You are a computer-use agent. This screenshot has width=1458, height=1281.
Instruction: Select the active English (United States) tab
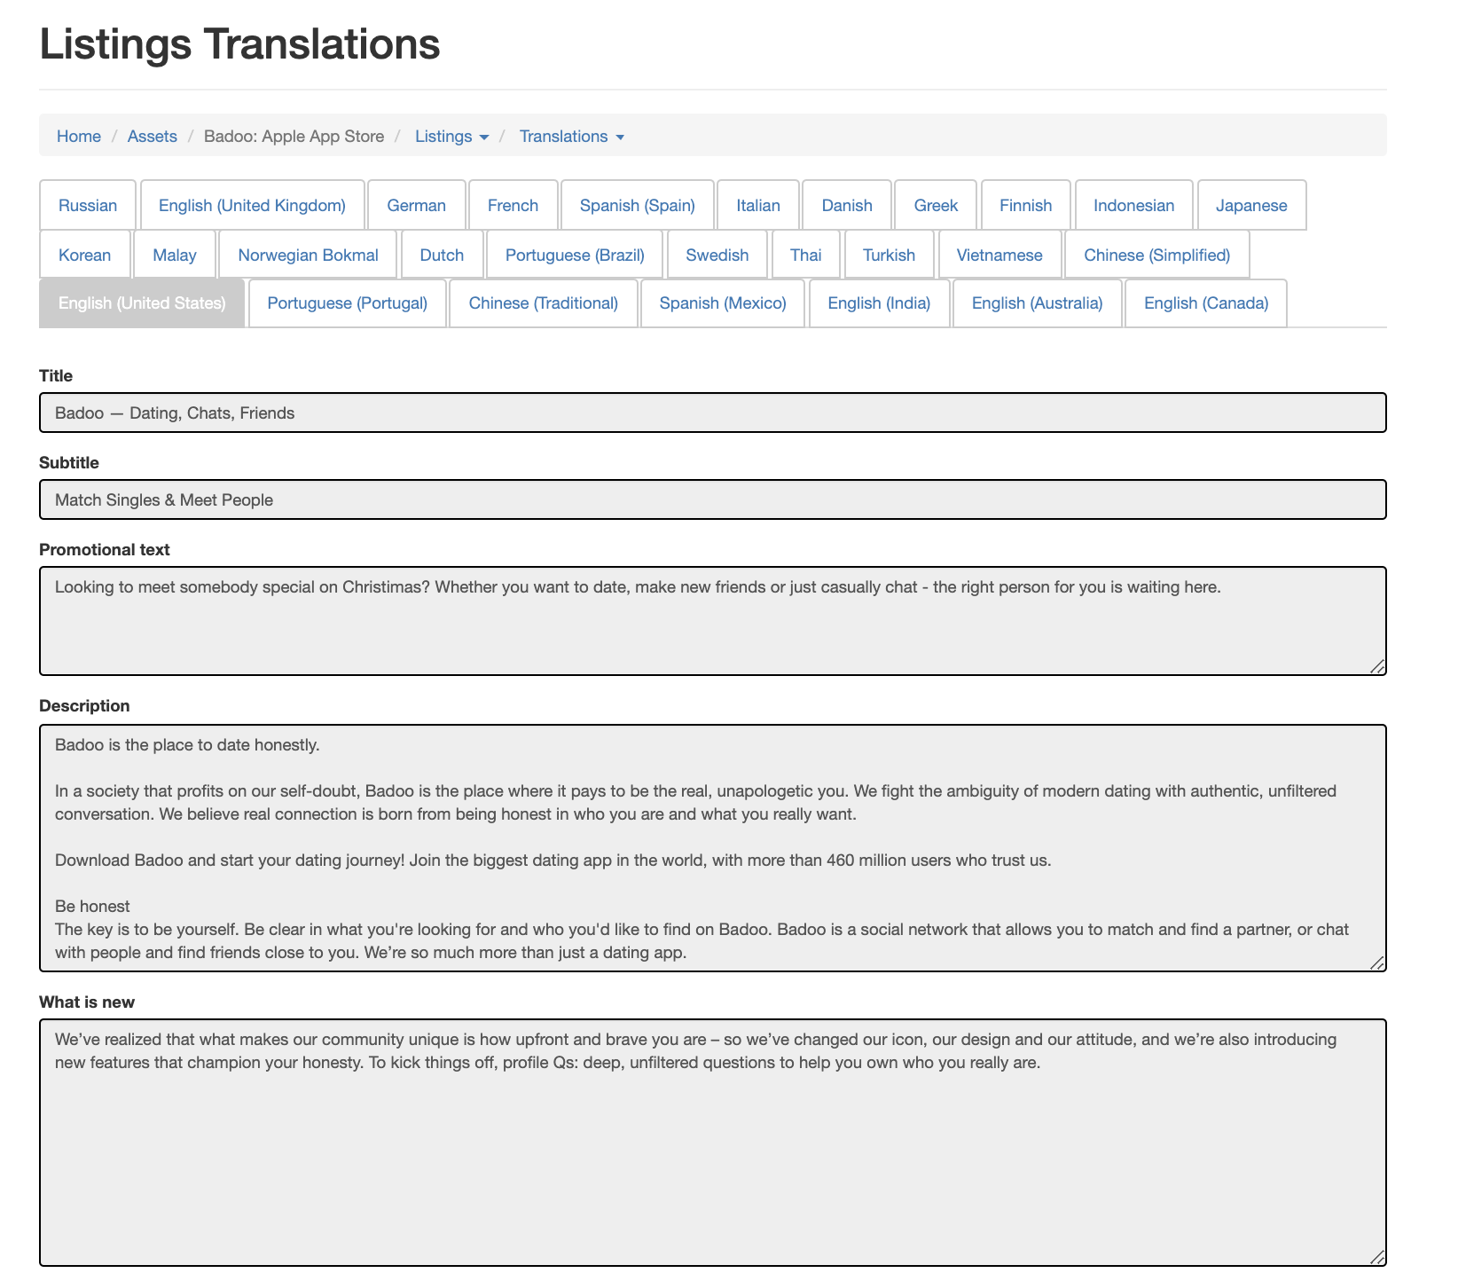click(142, 303)
